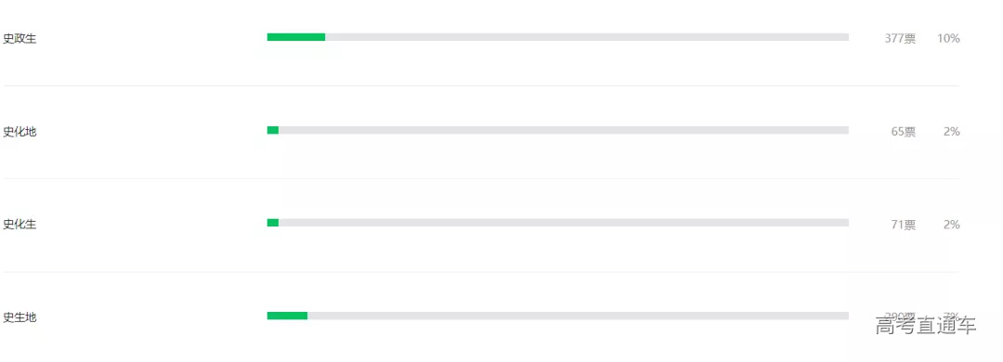Click the 377票 vote count
Viewport: 1003px width, 362px height.
900,38
